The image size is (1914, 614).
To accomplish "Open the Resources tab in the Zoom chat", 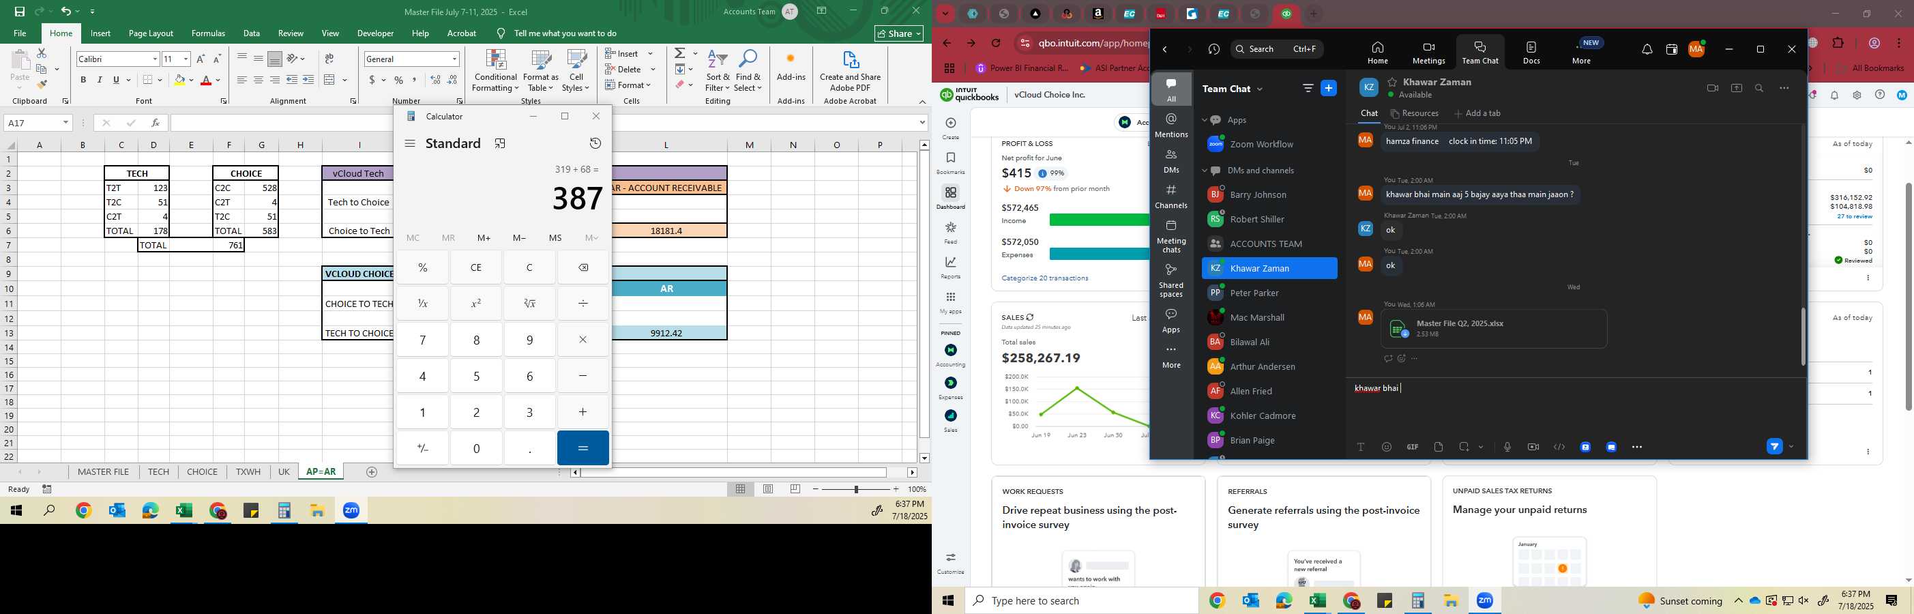I will click(x=1415, y=114).
